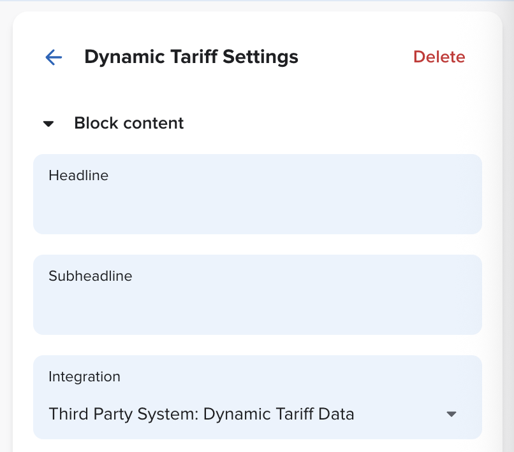Select Third Party System: Dynamic Tariff Data value
This screenshot has width=514, height=452.
coord(202,413)
